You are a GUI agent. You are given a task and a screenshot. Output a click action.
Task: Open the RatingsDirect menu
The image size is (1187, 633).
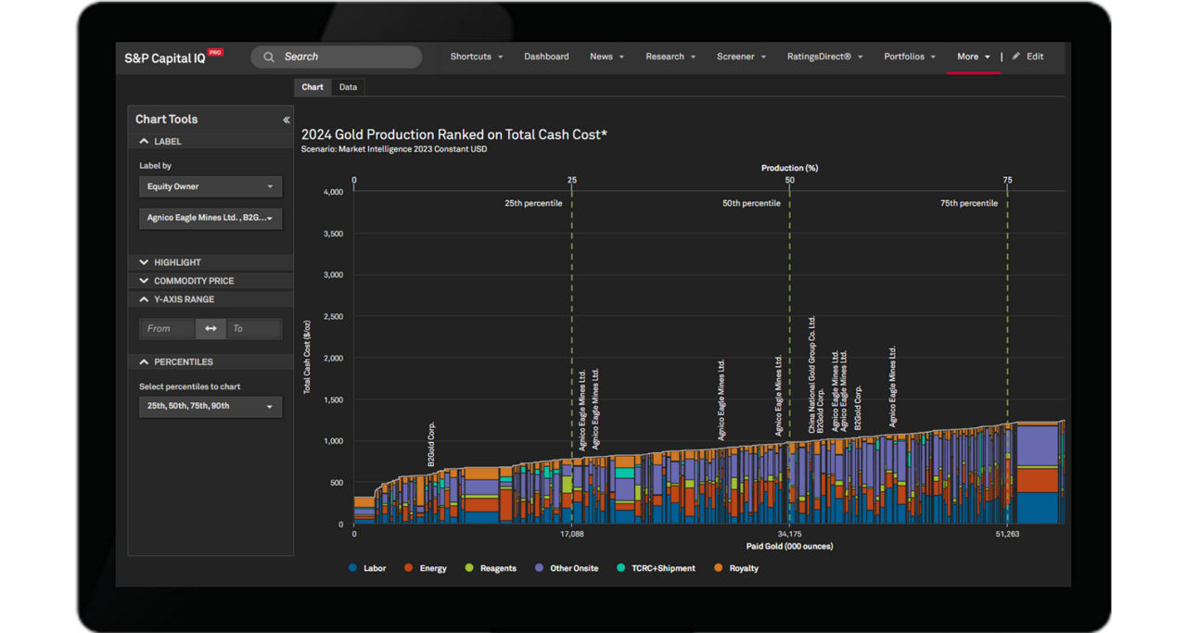tap(825, 57)
